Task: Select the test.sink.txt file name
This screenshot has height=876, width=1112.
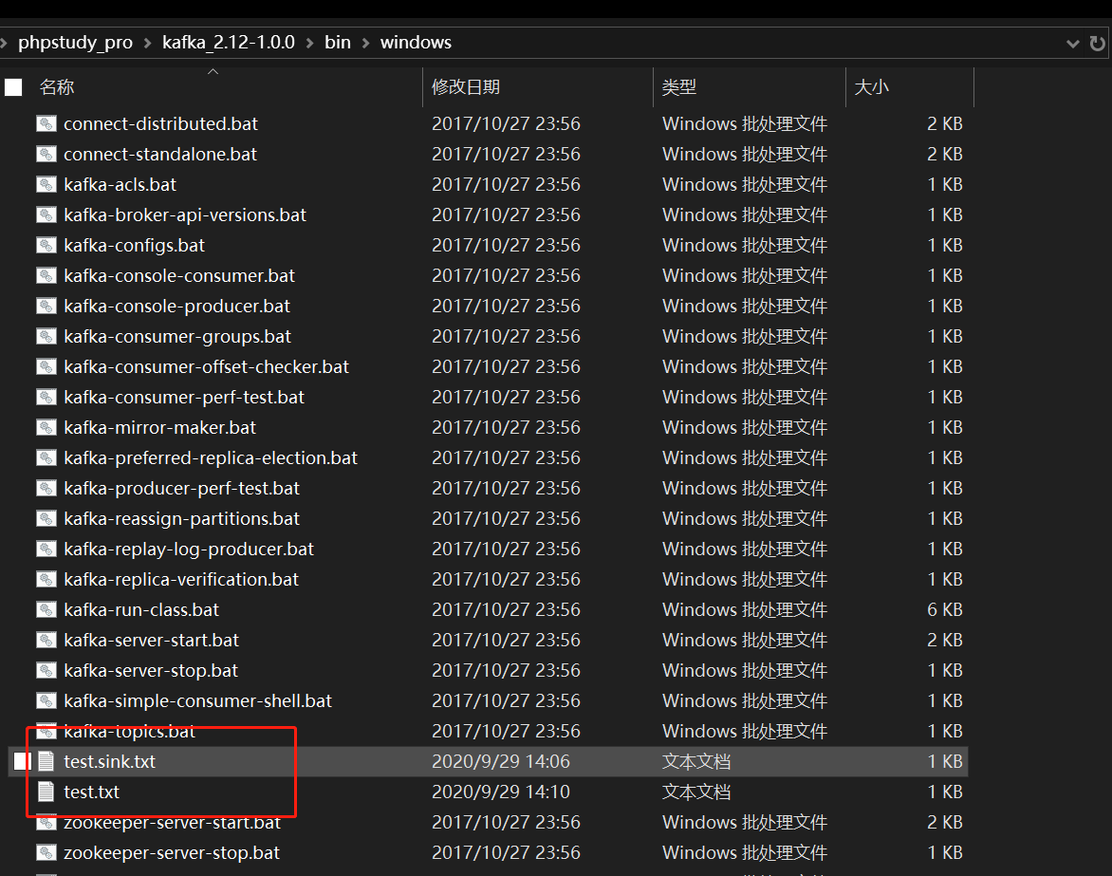Action: click(x=109, y=762)
